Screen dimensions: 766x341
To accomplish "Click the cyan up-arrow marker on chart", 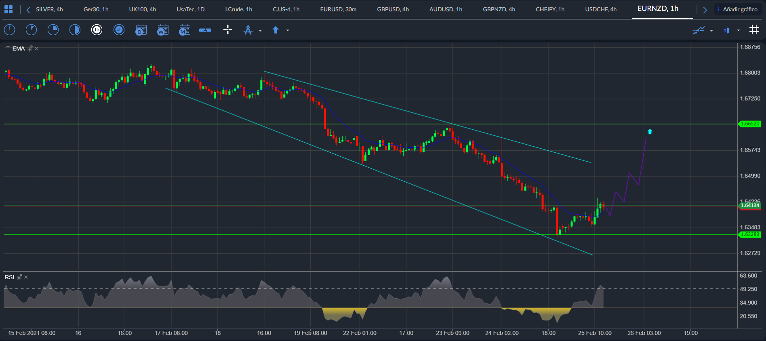I will coord(650,132).
